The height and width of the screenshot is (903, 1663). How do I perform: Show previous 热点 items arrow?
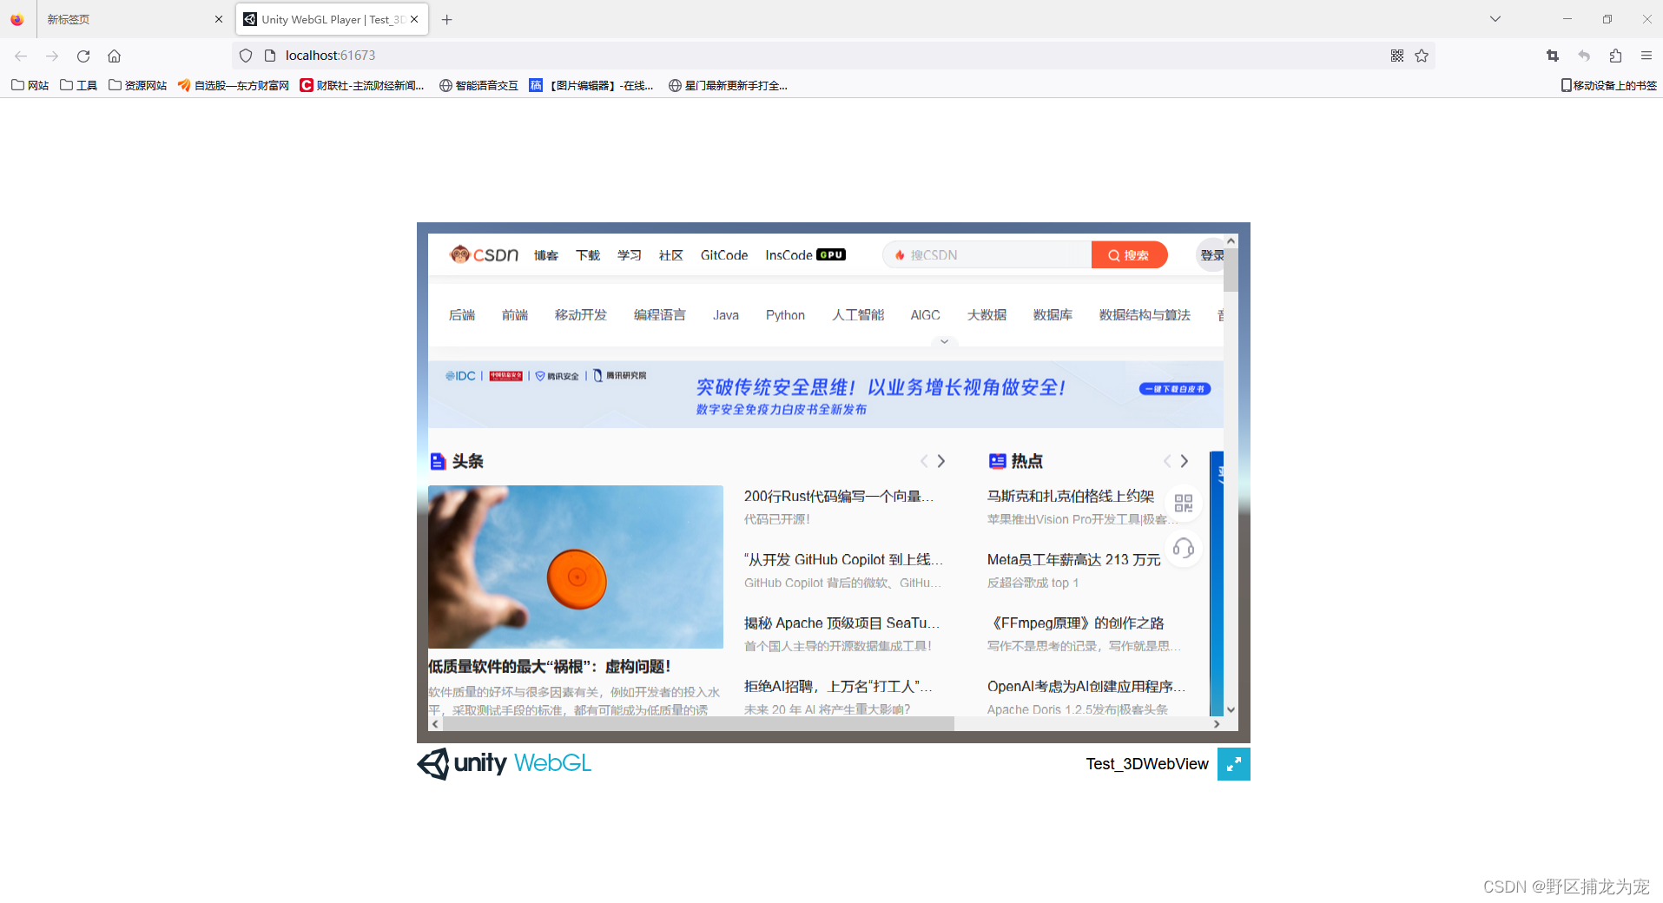tap(1167, 461)
